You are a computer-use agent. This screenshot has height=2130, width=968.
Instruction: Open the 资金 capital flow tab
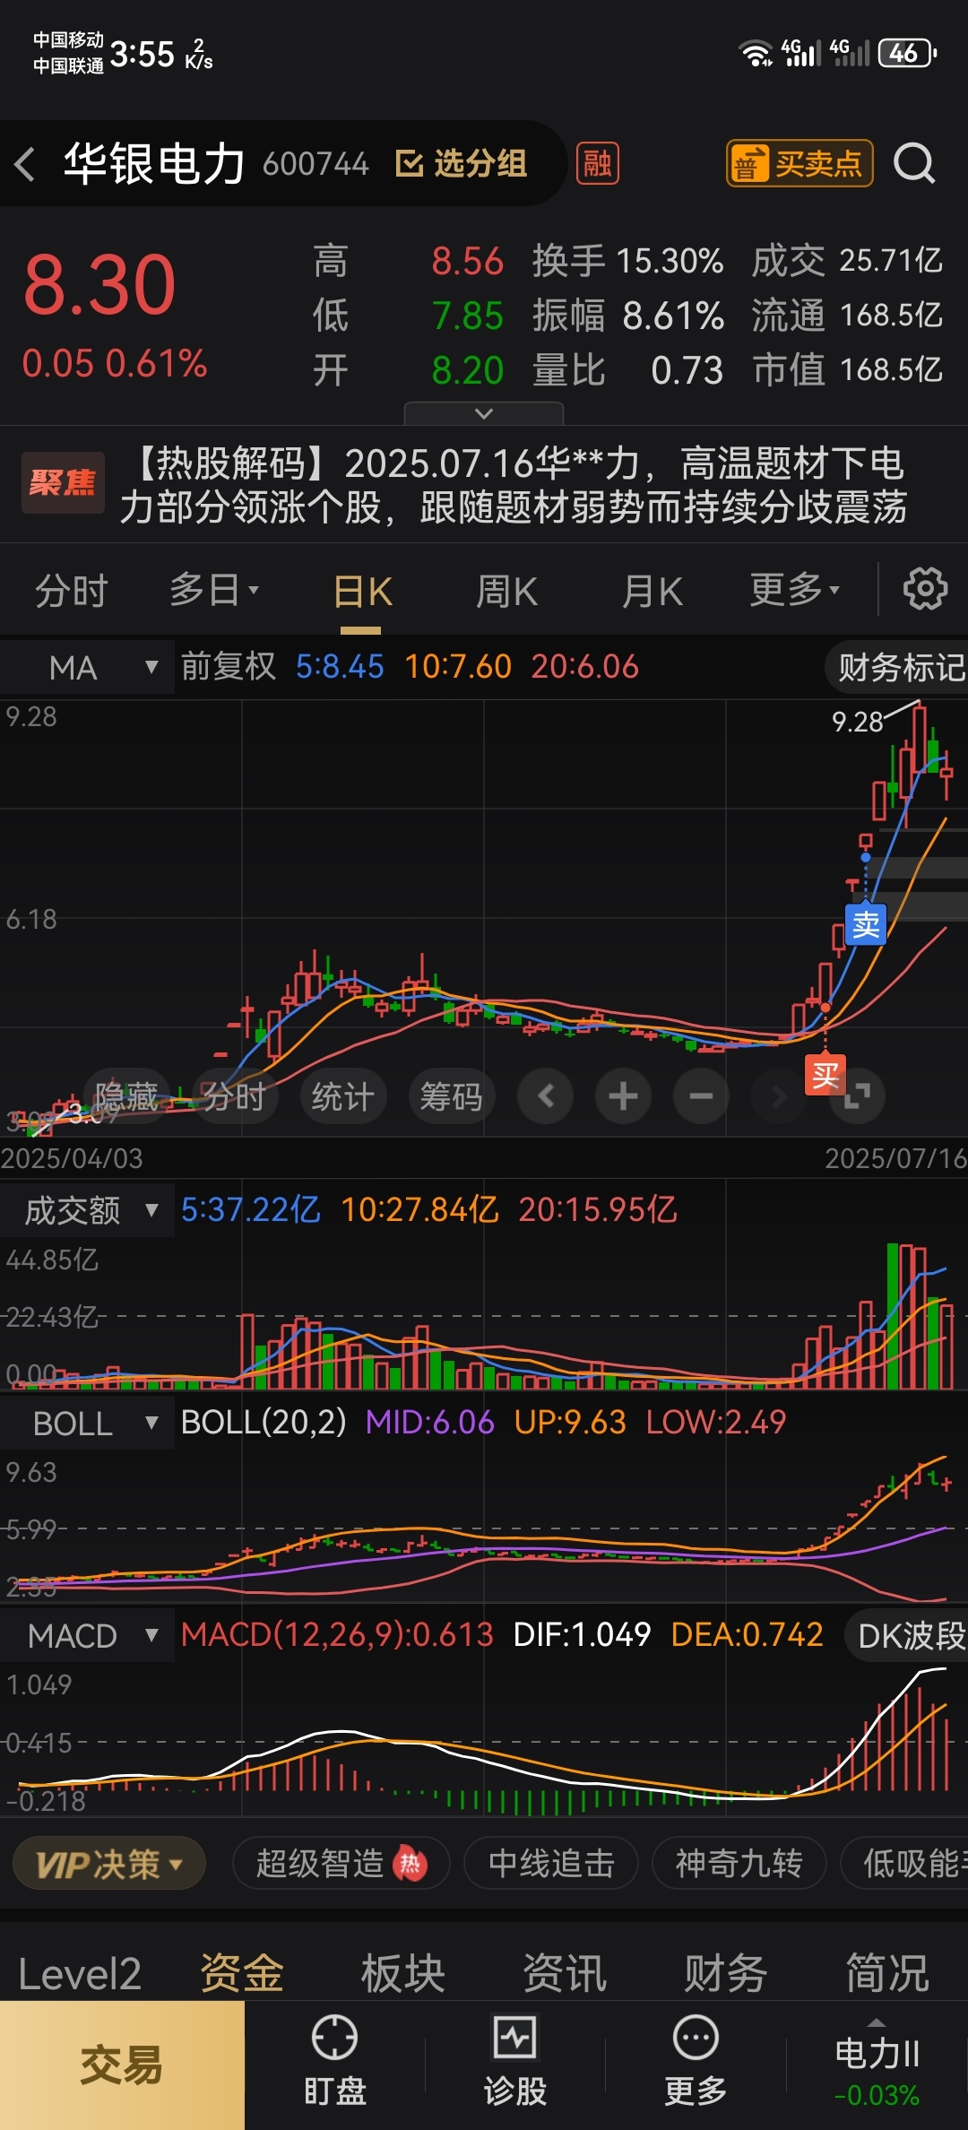[x=241, y=1973]
